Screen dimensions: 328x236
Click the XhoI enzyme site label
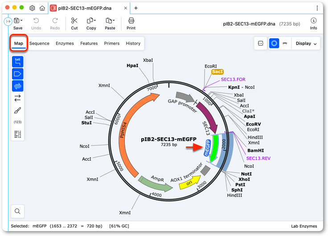244,179
